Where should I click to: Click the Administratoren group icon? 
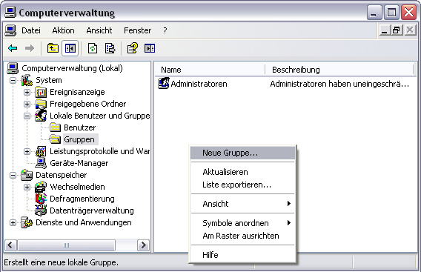(x=164, y=84)
